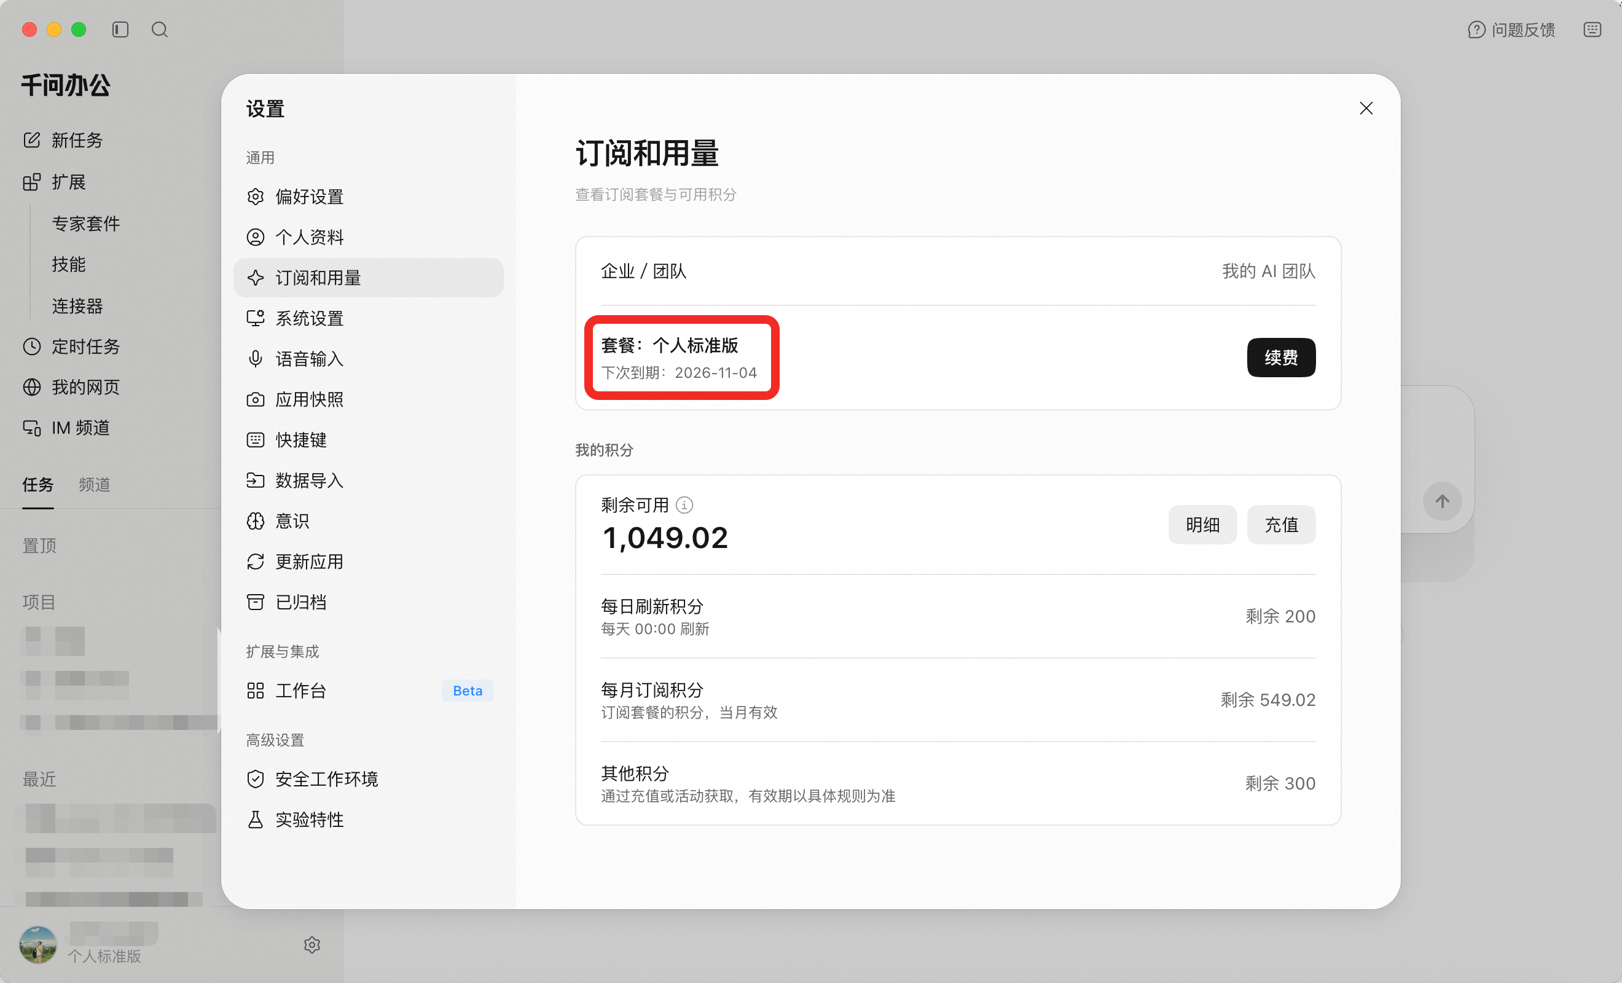Click the 充值 recharge button
This screenshot has height=983, width=1622.
(1281, 525)
